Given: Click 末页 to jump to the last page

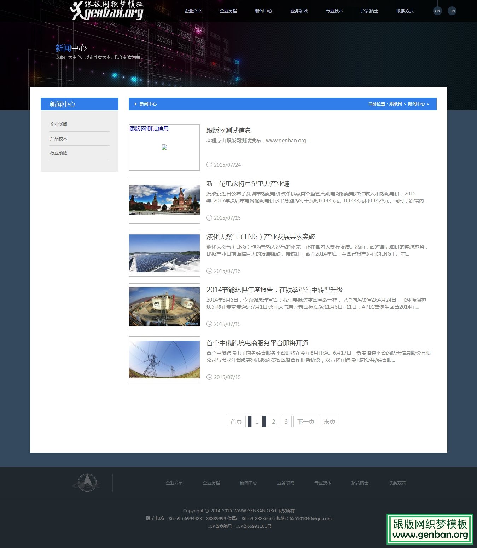Looking at the screenshot, I should 329,421.
